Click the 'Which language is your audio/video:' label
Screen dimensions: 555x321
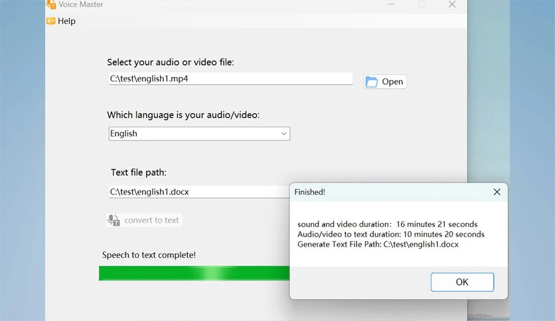click(183, 115)
